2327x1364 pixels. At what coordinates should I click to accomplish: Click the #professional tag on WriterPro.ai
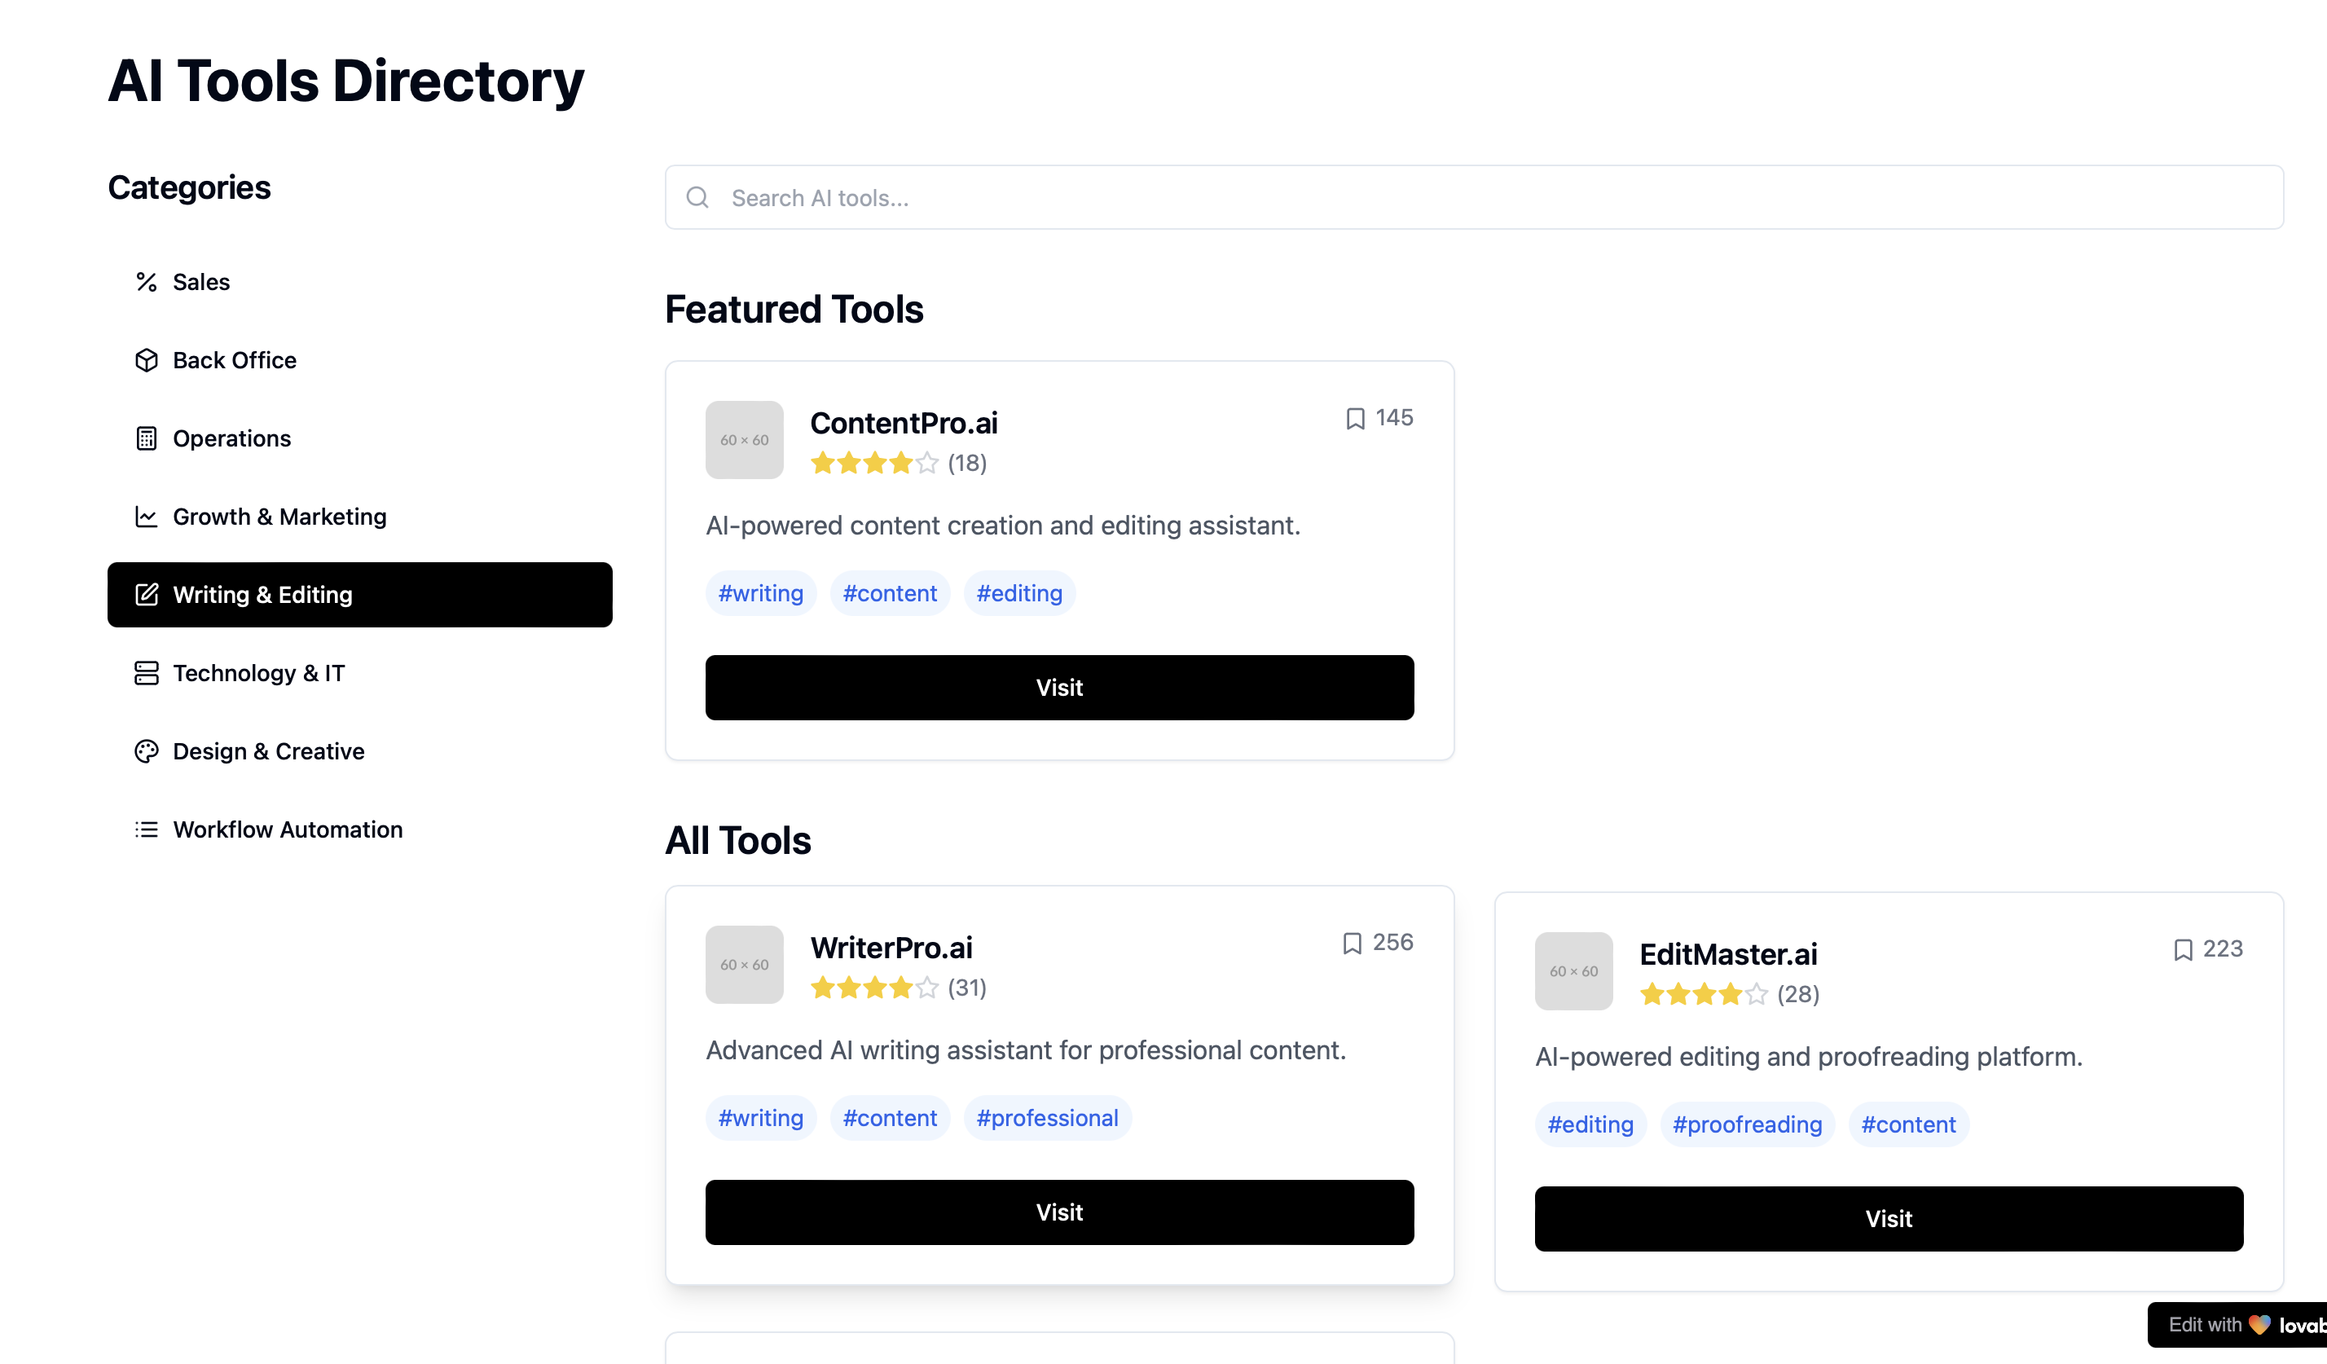point(1047,1119)
